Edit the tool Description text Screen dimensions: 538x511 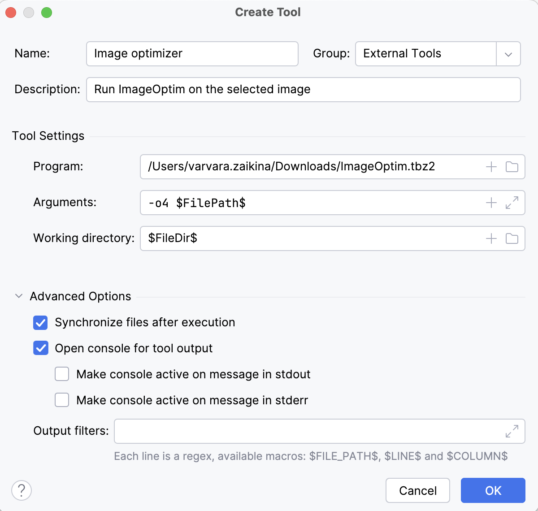303,90
